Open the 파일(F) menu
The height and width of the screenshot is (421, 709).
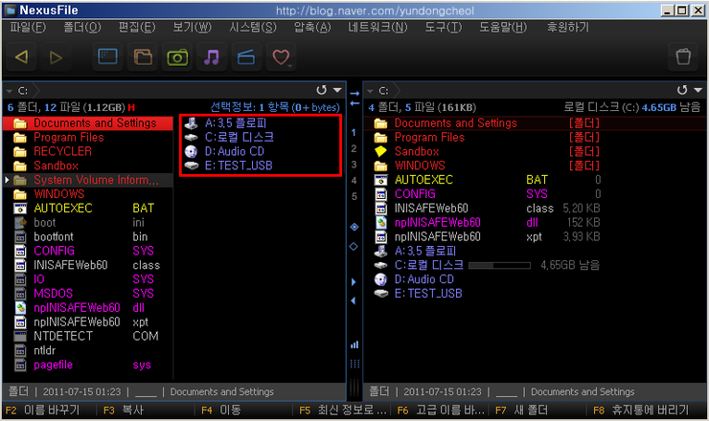pos(28,28)
